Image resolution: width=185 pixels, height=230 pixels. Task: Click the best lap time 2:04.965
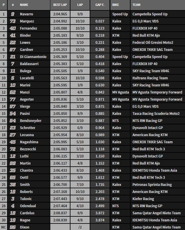click(60, 14)
